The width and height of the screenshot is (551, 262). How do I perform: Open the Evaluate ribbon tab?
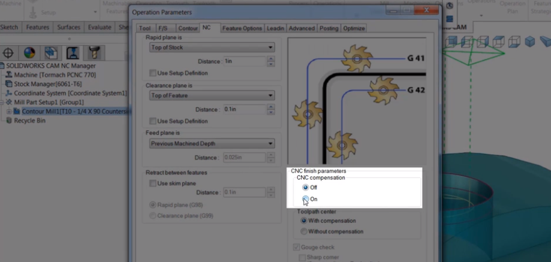pyautogui.click(x=100, y=28)
